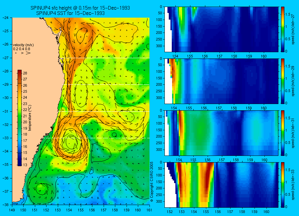Viewport: 299px width, 216px height.
Task: Click the speed colorbar beside the lat=-29 panel
Action: pos(282,81)
